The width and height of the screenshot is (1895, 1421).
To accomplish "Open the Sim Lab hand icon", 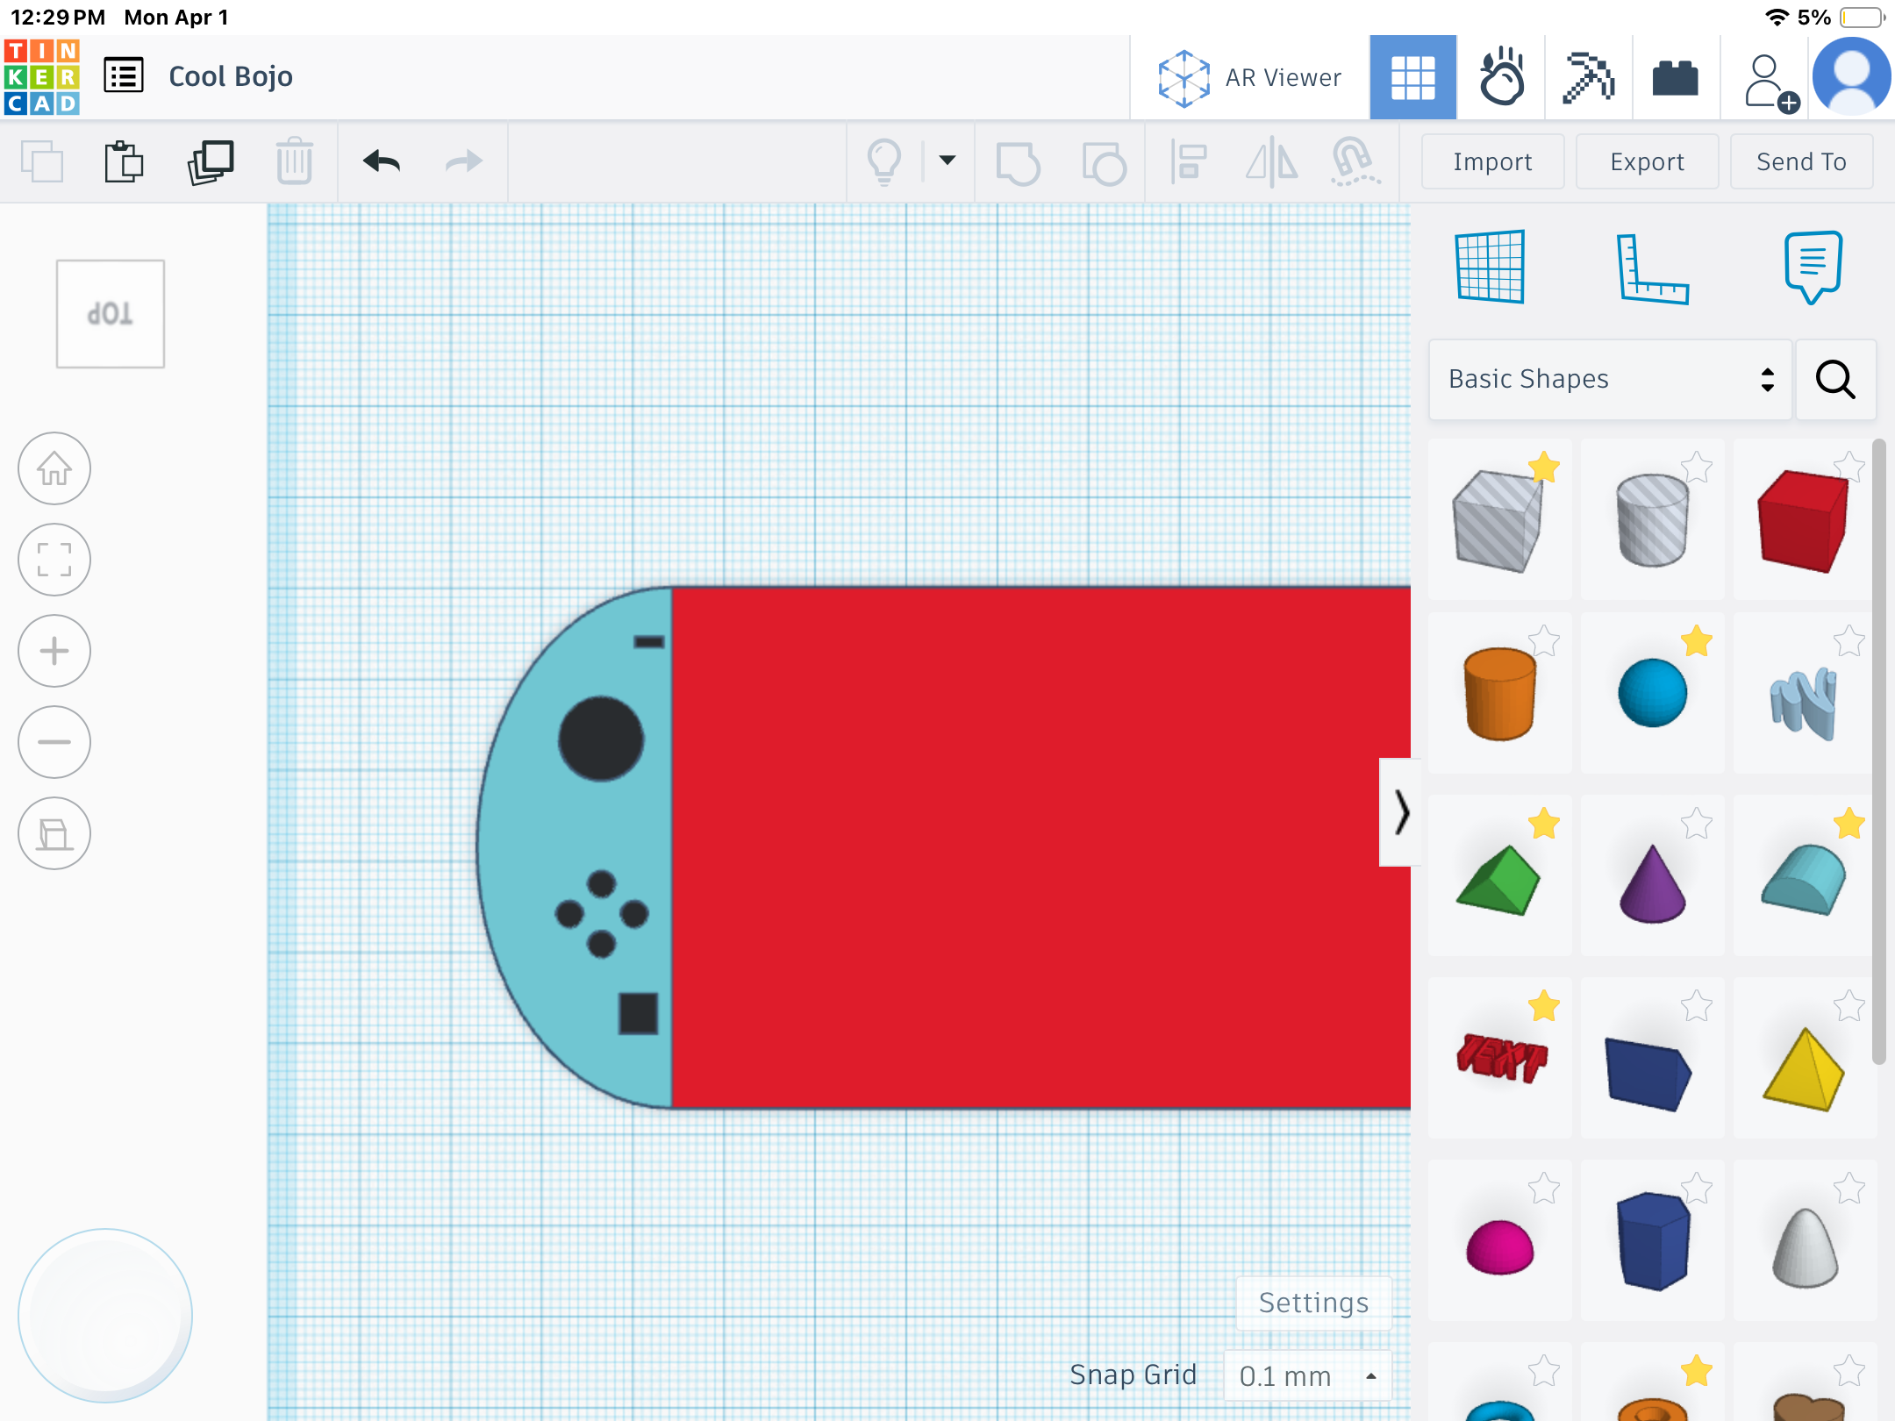I will [1501, 77].
